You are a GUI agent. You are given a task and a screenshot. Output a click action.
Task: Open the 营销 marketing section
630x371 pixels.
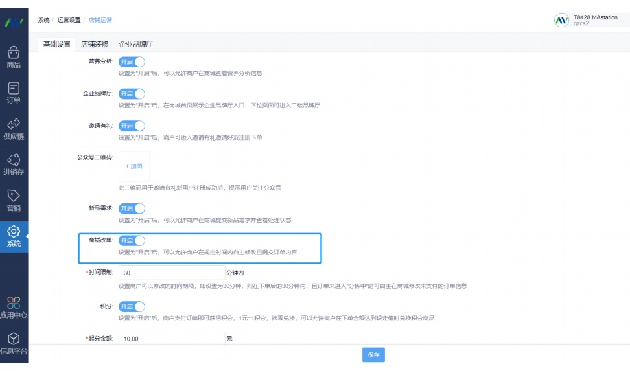point(14,200)
